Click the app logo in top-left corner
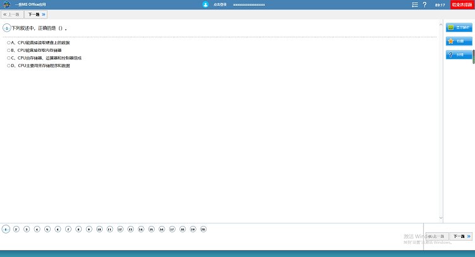 point(7,4)
